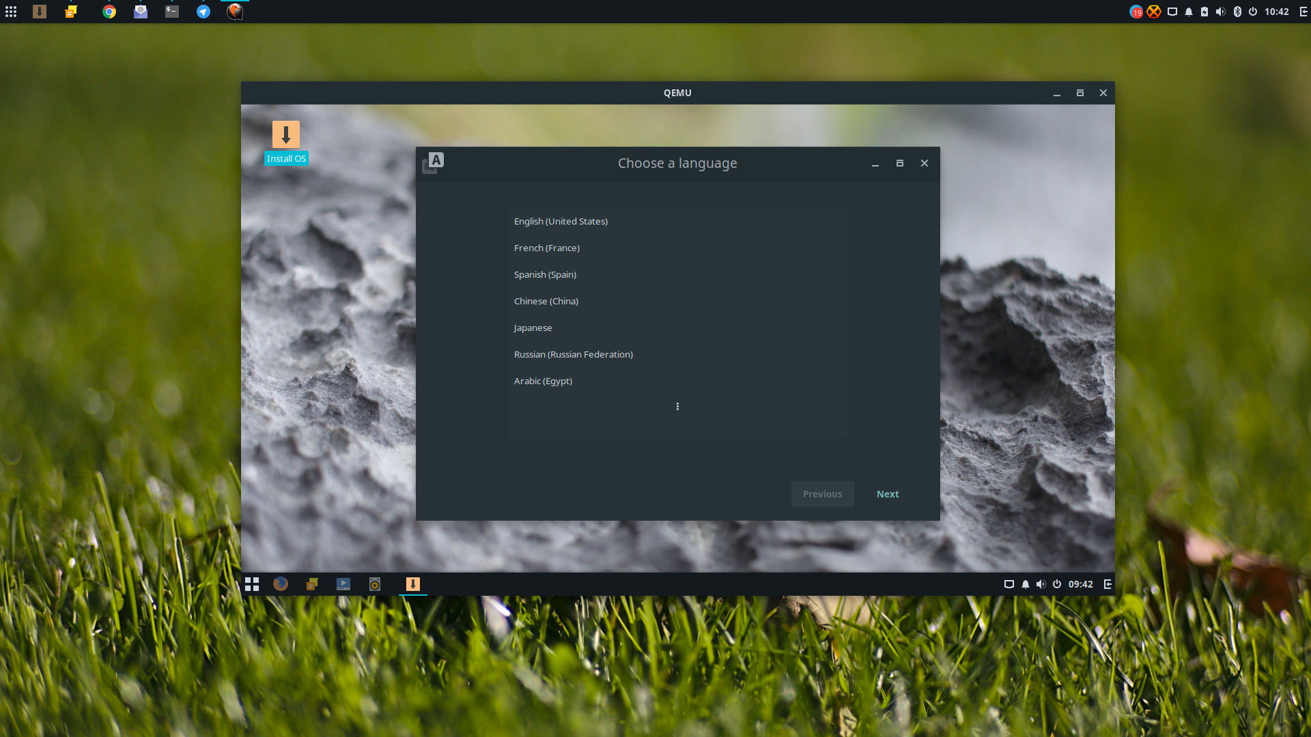The image size is (1311, 737).
Task: Minimize the Choose a language dialog
Action: (875, 164)
